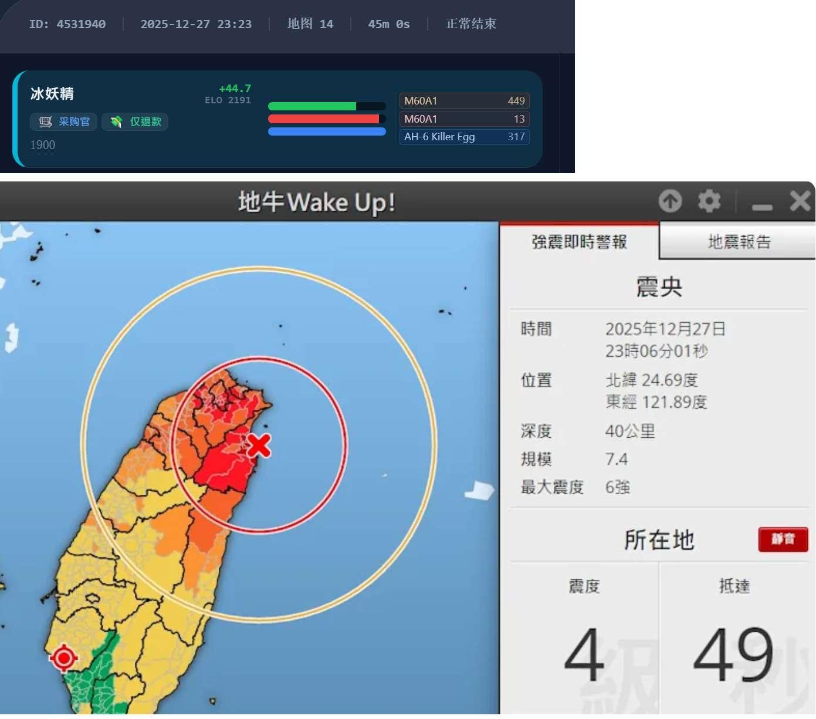The width and height of the screenshot is (816, 719).
Task: Click the 采购官 shopping cart badge icon
Action: [x=45, y=121]
